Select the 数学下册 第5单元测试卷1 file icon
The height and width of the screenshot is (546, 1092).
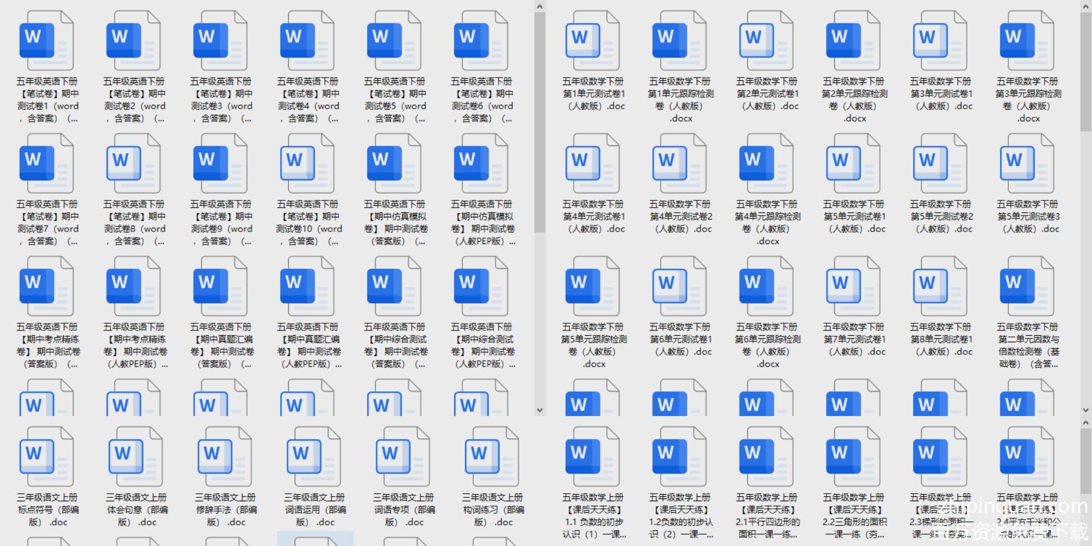coord(853,163)
